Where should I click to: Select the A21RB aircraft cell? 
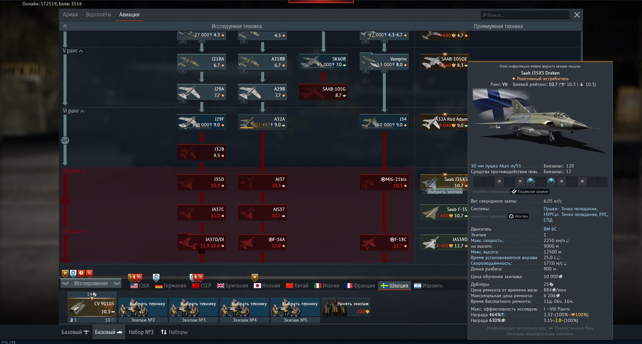(x=262, y=62)
